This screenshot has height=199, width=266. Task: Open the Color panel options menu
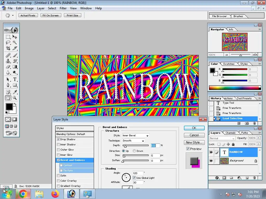(x=260, y=64)
